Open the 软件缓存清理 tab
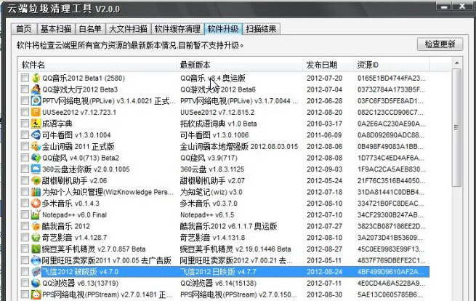 pyautogui.click(x=177, y=29)
